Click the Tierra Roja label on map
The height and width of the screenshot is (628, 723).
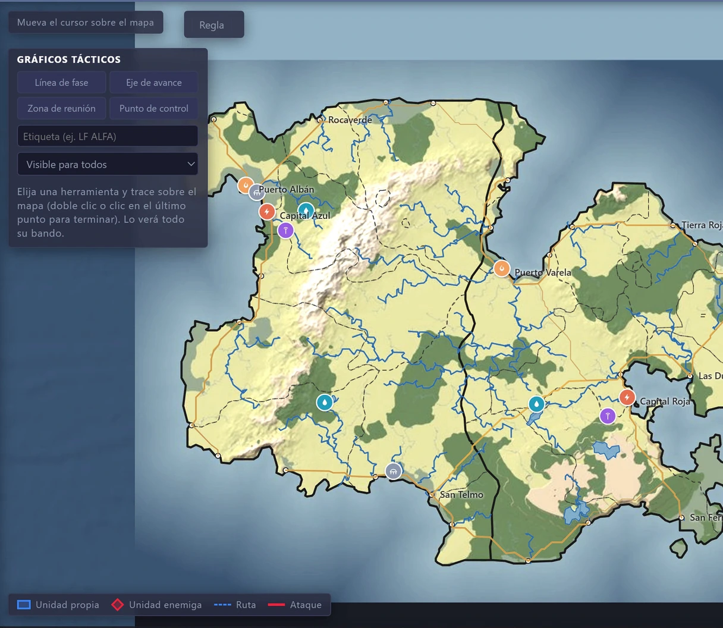pos(702,225)
